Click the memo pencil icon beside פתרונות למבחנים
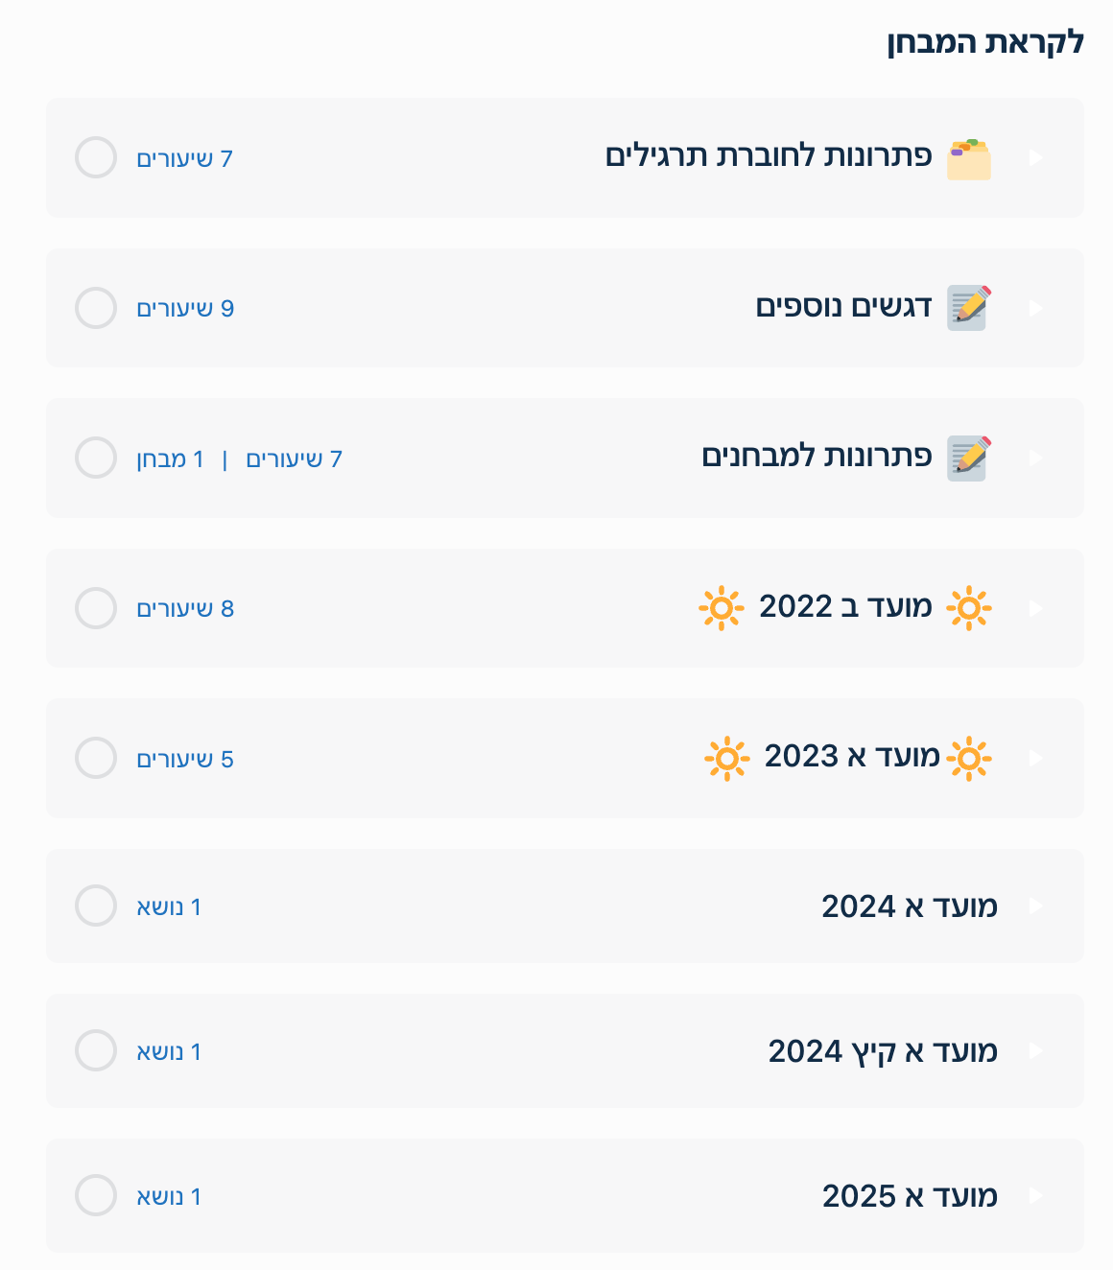This screenshot has height=1270, width=1113. pyautogui.click(x=969, y=458)
